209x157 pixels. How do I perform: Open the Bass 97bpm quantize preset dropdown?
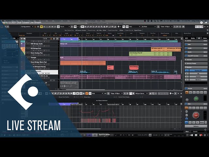(166, 27)
